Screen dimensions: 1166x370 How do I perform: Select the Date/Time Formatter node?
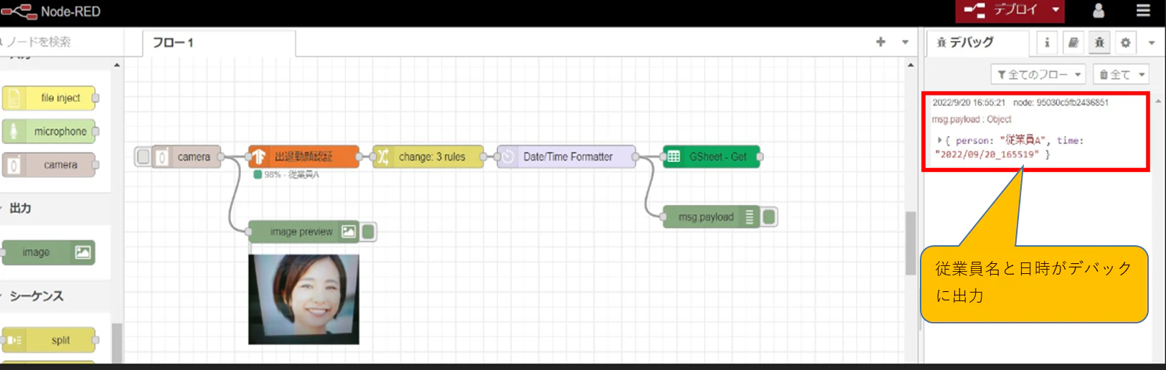(x=566, y=156)
